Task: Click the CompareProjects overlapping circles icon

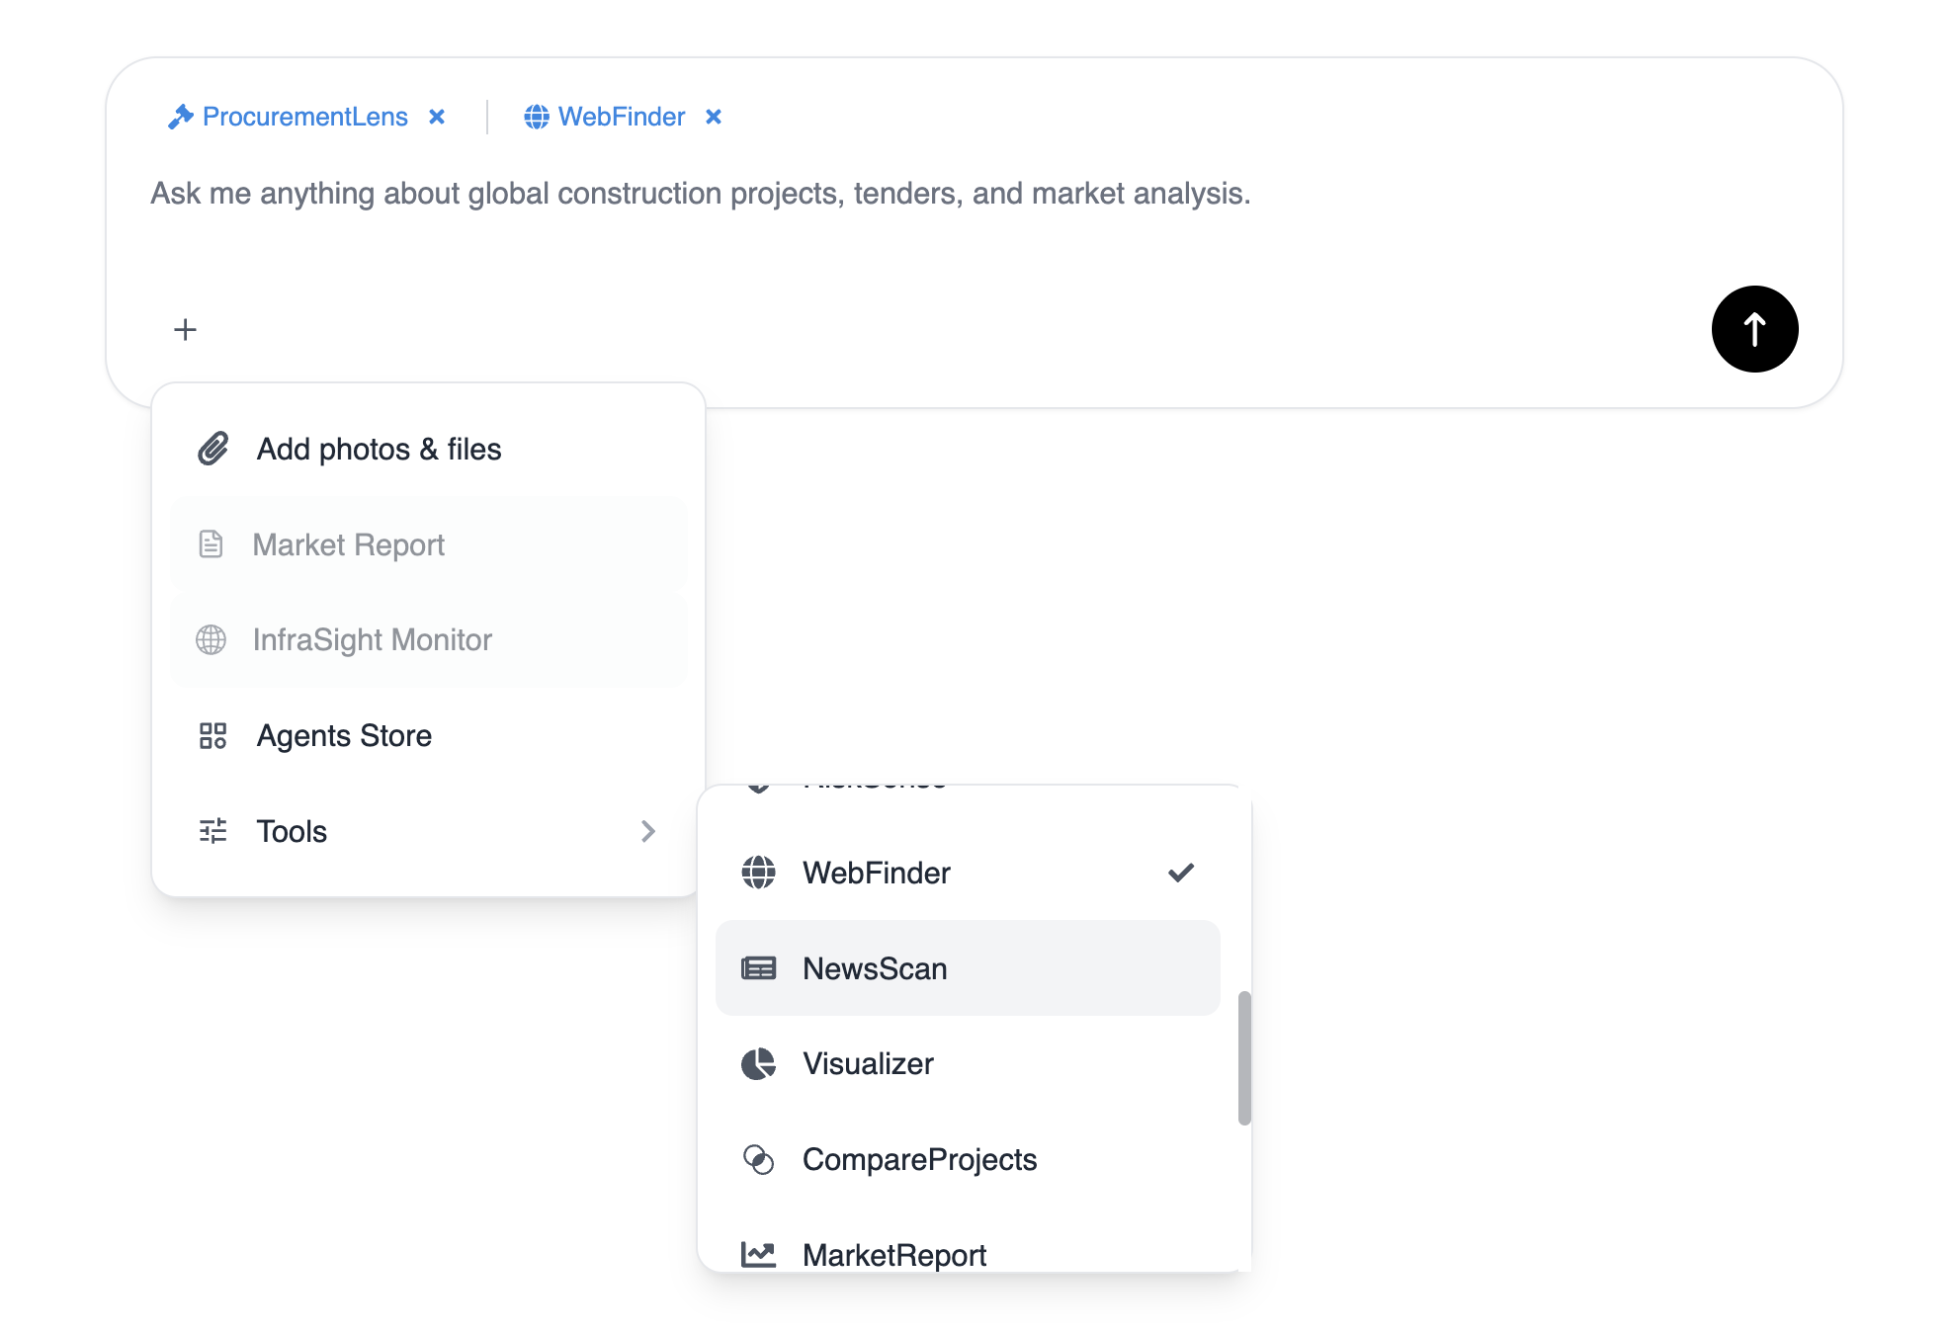Action: click(758, 1159)
